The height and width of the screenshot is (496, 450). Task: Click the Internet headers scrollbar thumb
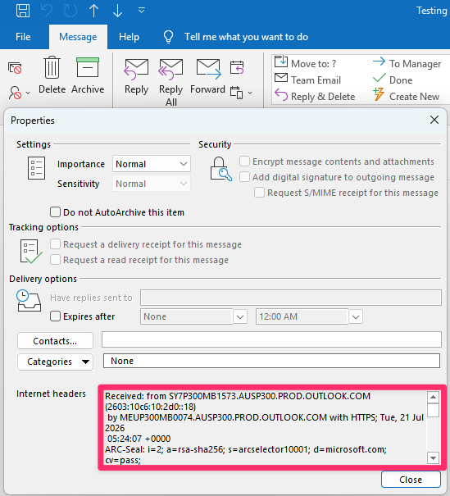coord(433,410)
